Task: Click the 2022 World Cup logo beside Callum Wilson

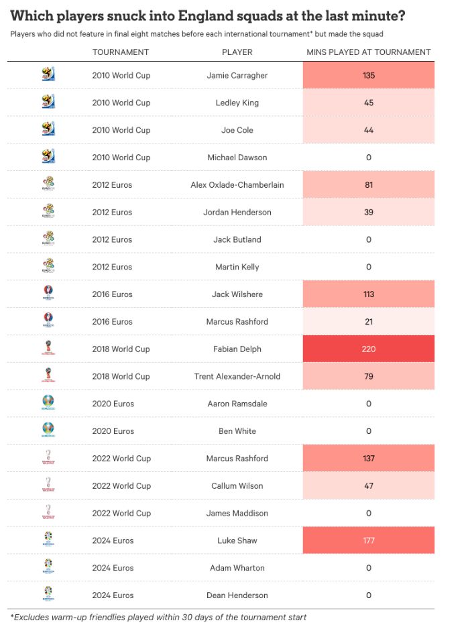Action: pos(48,485)
